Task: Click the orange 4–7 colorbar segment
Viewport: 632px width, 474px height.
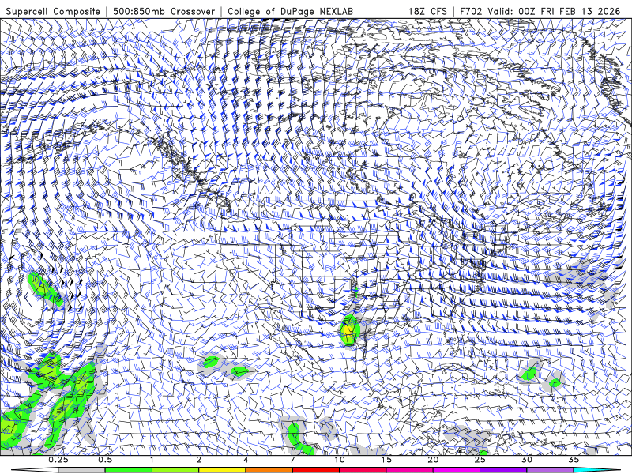Action: point(269,470)
